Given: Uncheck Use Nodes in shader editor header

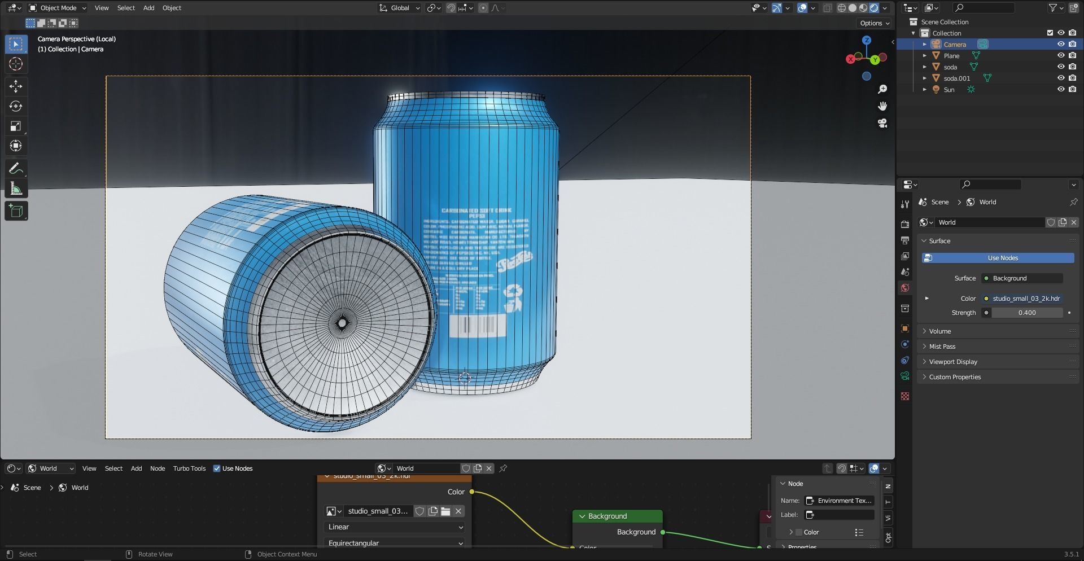Looking at the screenshot, I should [x=217, y=468].
